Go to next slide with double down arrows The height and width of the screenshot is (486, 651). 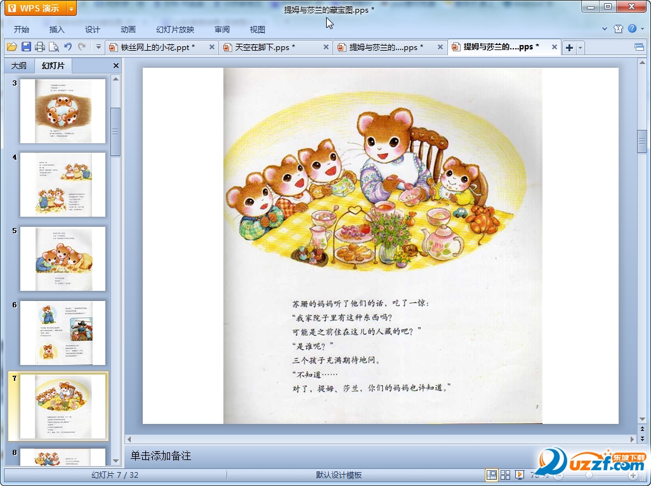pos(642,438)
